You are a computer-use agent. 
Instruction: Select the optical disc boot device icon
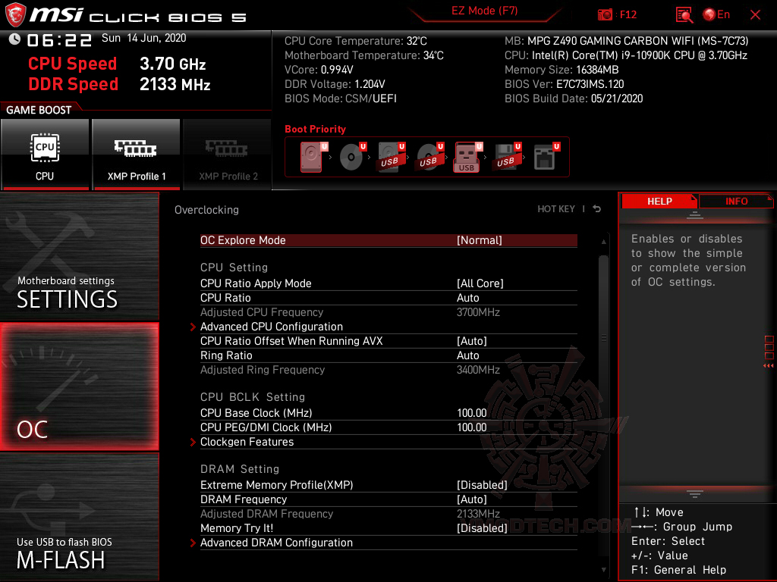(x=352, y=157)
